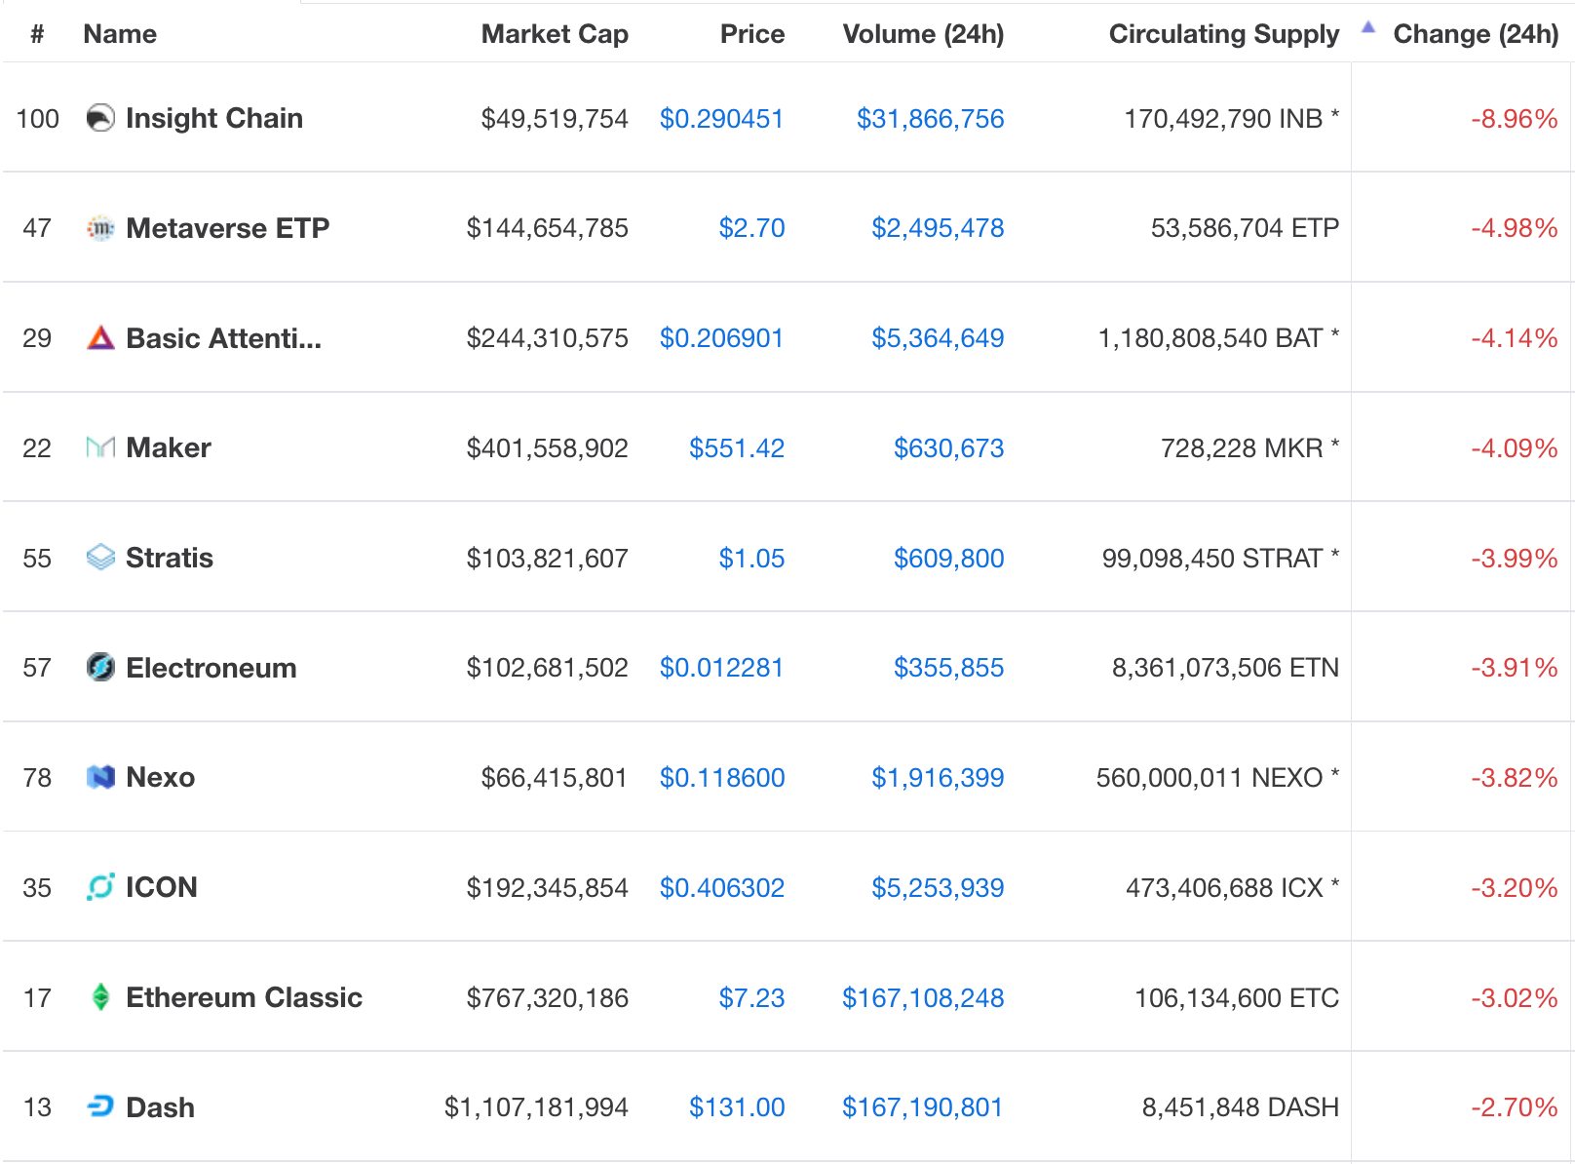The image size is (1575, 1164).
Task: Click the Ethereum Classic diamond logo
Action: pos(100,997)
